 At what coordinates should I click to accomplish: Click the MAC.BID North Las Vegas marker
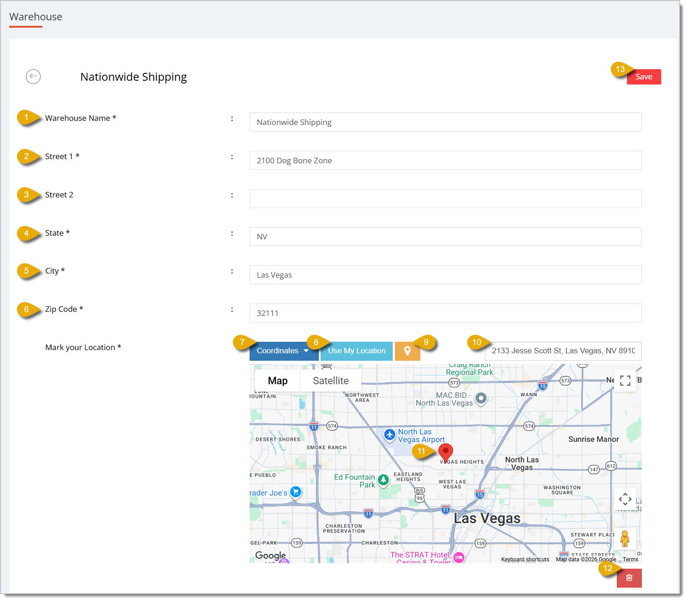[x=481, y=398]
